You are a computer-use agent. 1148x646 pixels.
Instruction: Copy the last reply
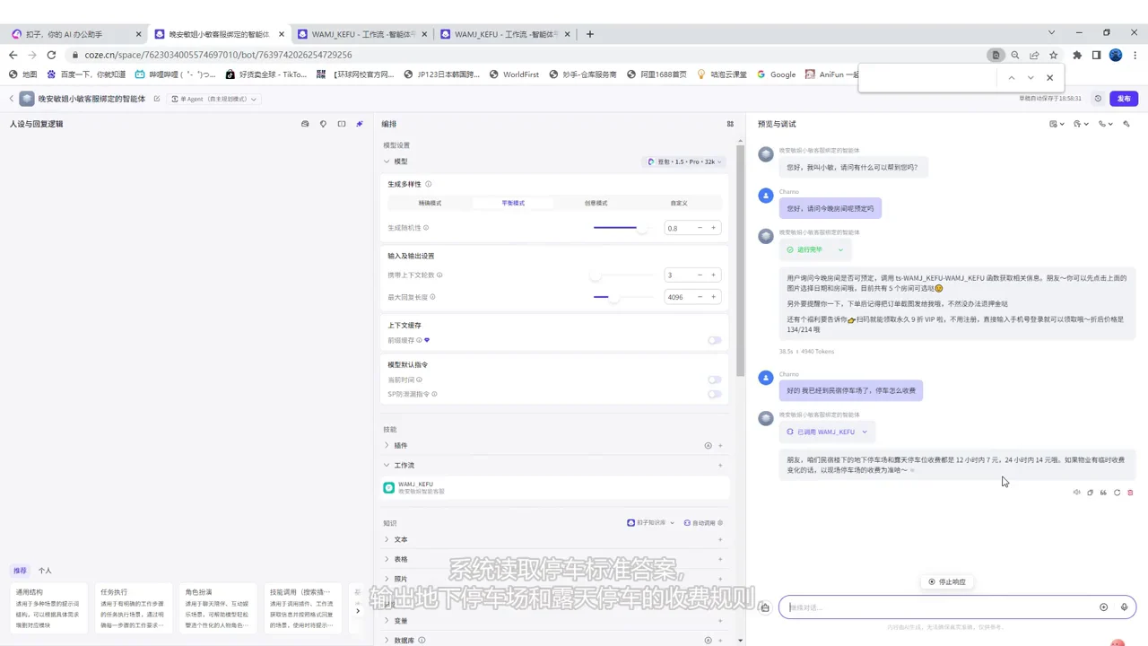(1090, 492)
